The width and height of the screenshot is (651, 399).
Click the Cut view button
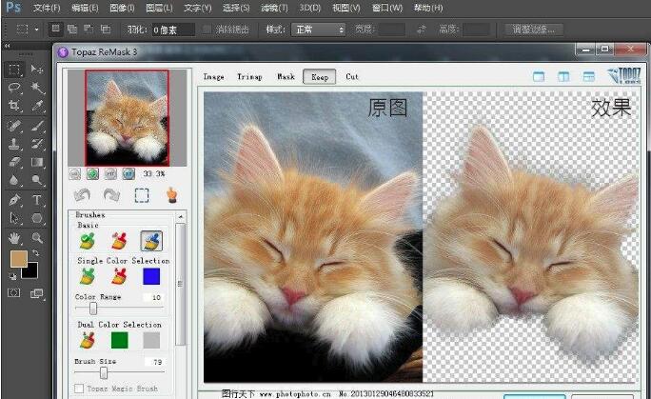point(352,76)
